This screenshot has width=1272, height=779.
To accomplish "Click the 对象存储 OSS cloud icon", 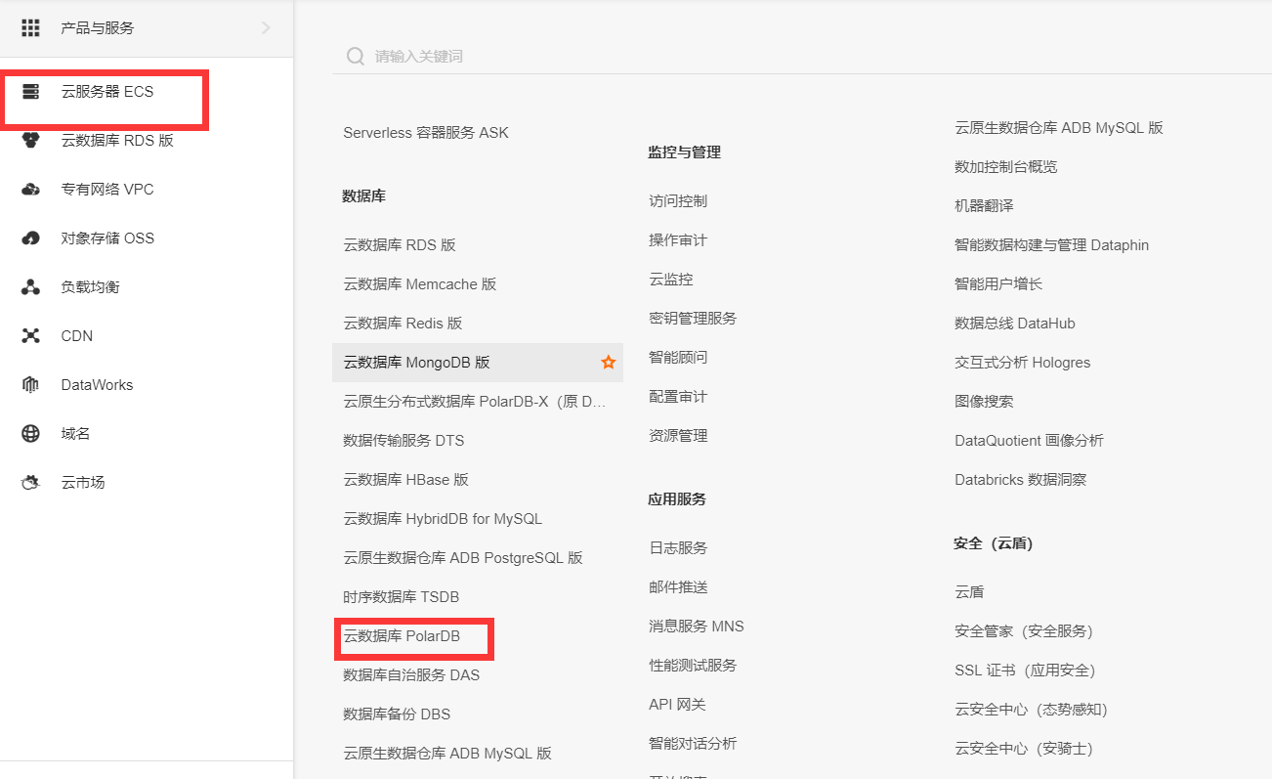I will click(30, 238).
